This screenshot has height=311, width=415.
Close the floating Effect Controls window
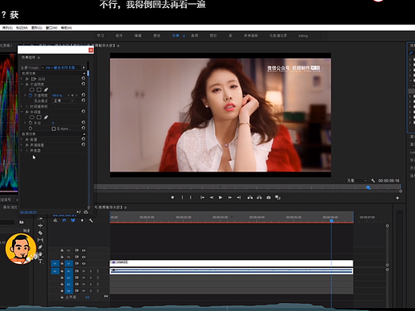pos(91,50)
